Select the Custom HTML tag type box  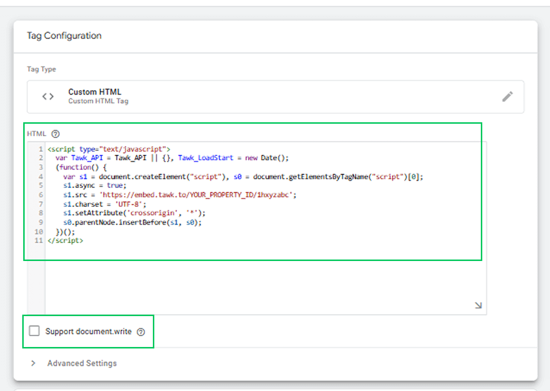[275, 97]
